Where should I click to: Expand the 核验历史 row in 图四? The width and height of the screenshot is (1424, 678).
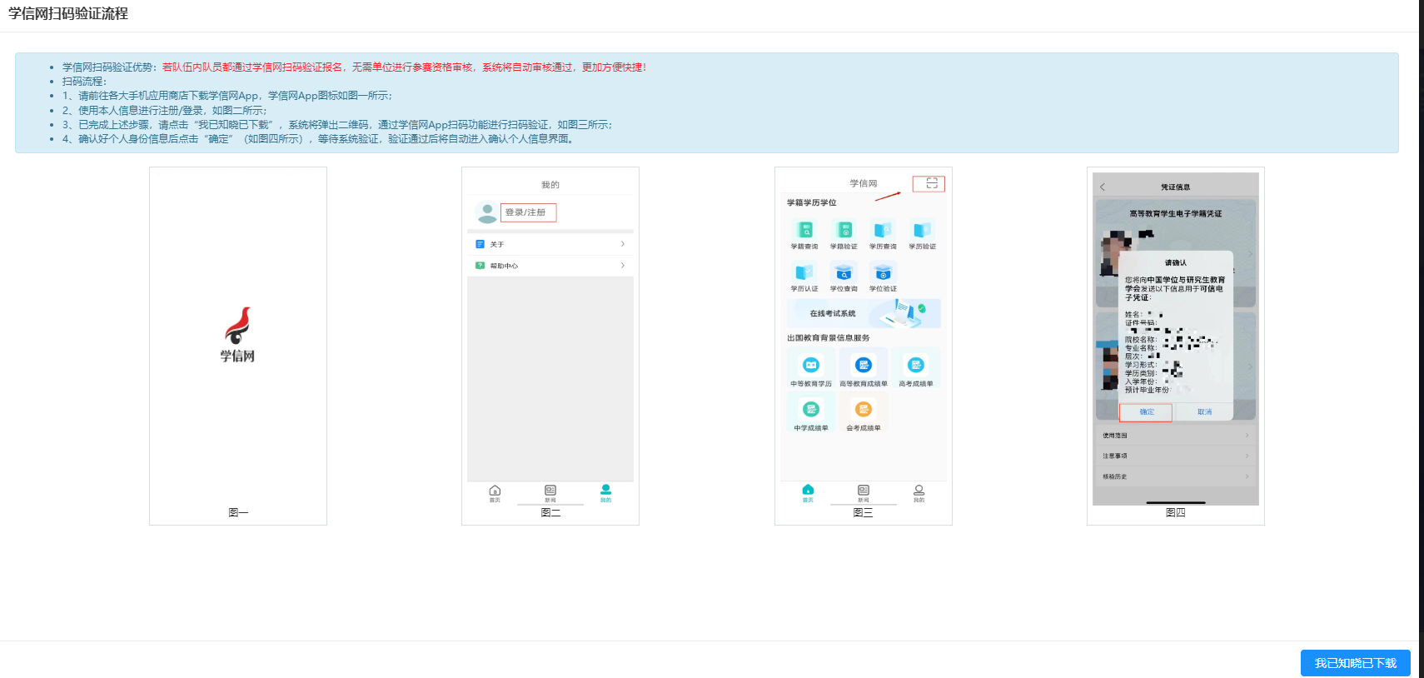click(x=1176, y=476)
